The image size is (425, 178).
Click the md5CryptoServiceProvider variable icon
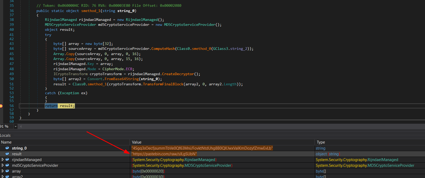(7, 165)
